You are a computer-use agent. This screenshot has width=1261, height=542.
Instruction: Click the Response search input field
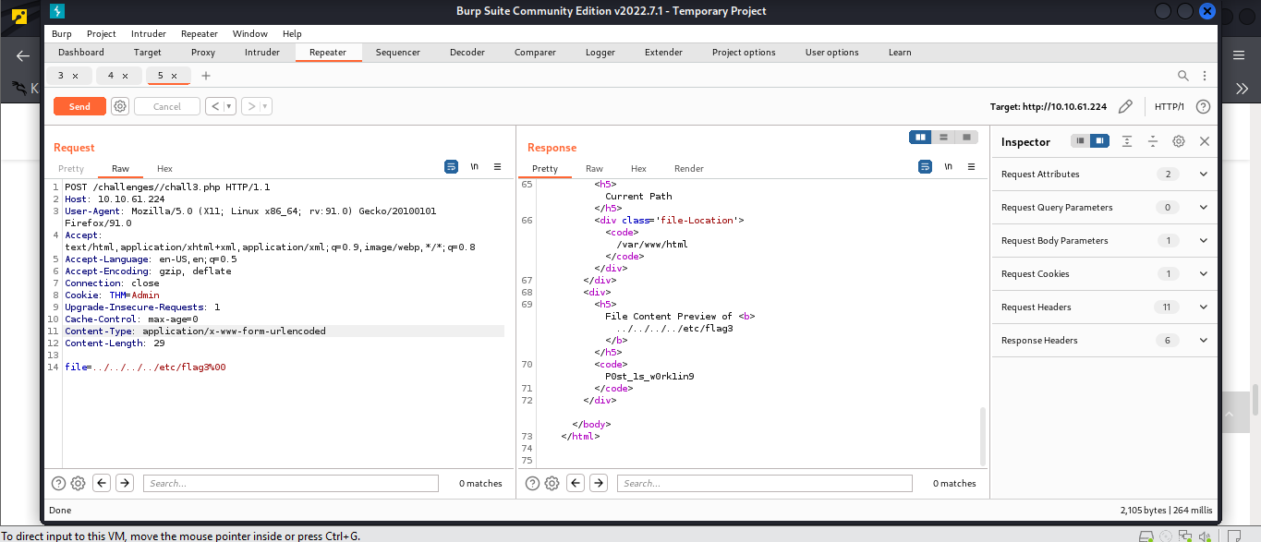(x=764, y=483)
